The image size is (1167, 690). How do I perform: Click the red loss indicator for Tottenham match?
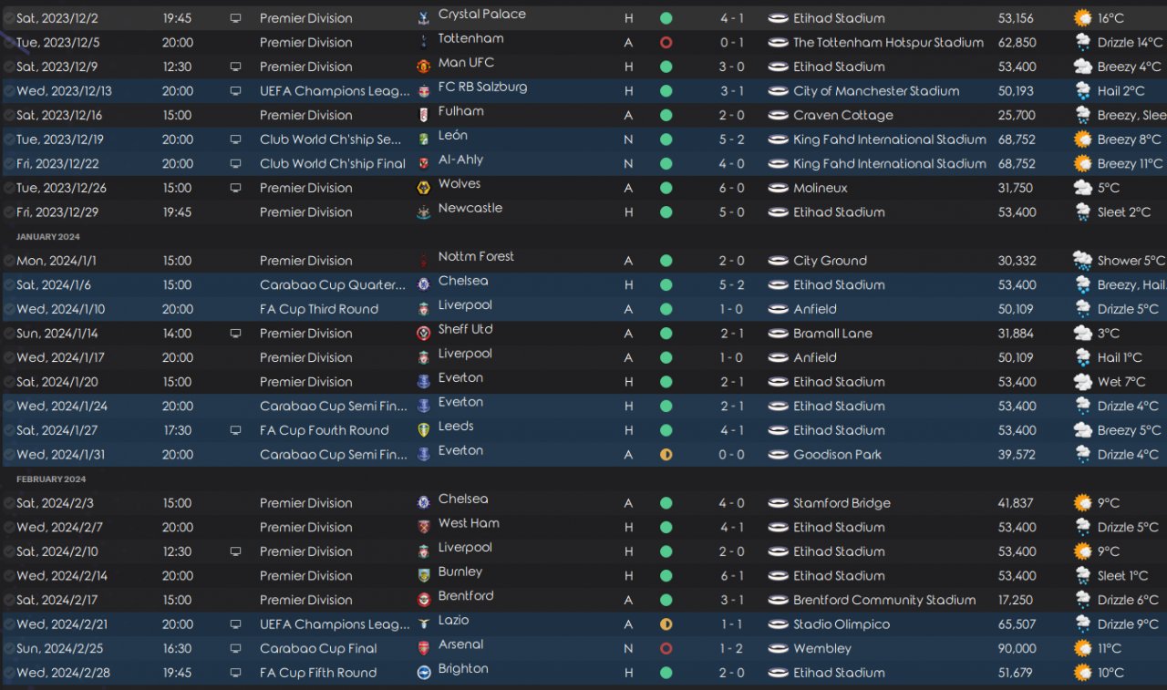click(x=666, y=43)
